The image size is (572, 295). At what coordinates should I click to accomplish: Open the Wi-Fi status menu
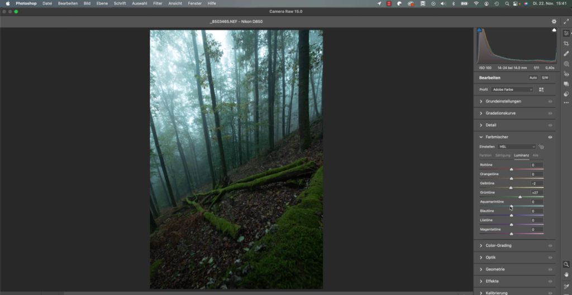[x=476, y=3]
